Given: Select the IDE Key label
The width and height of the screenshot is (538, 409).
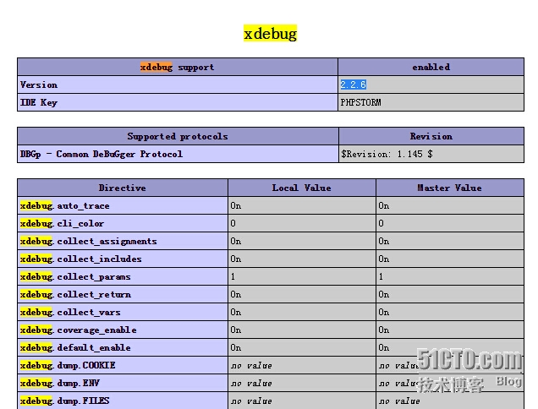Looking at the screenshot, I should 39,102.
